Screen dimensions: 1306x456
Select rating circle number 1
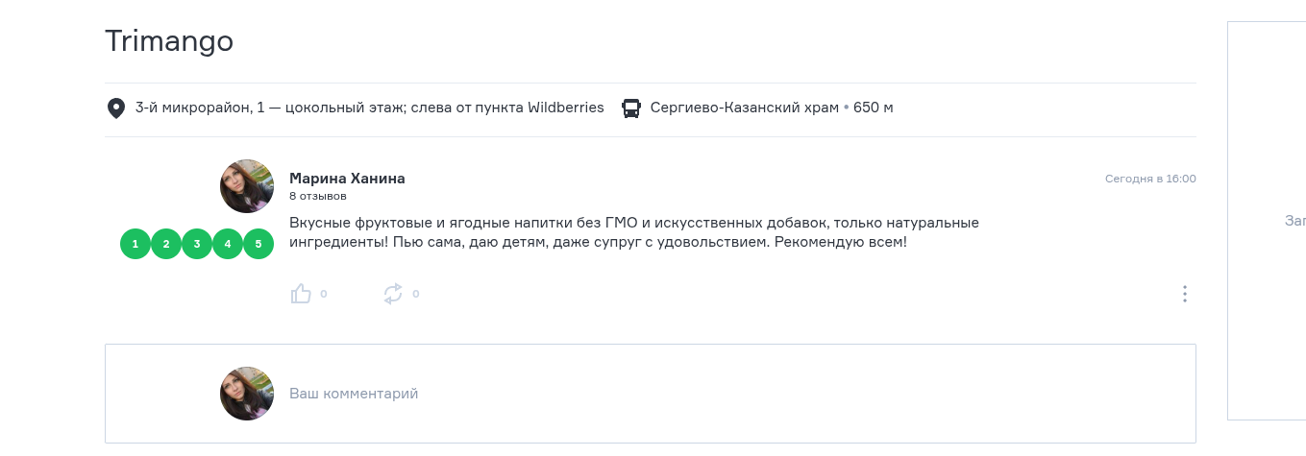[x=136, y=244]
